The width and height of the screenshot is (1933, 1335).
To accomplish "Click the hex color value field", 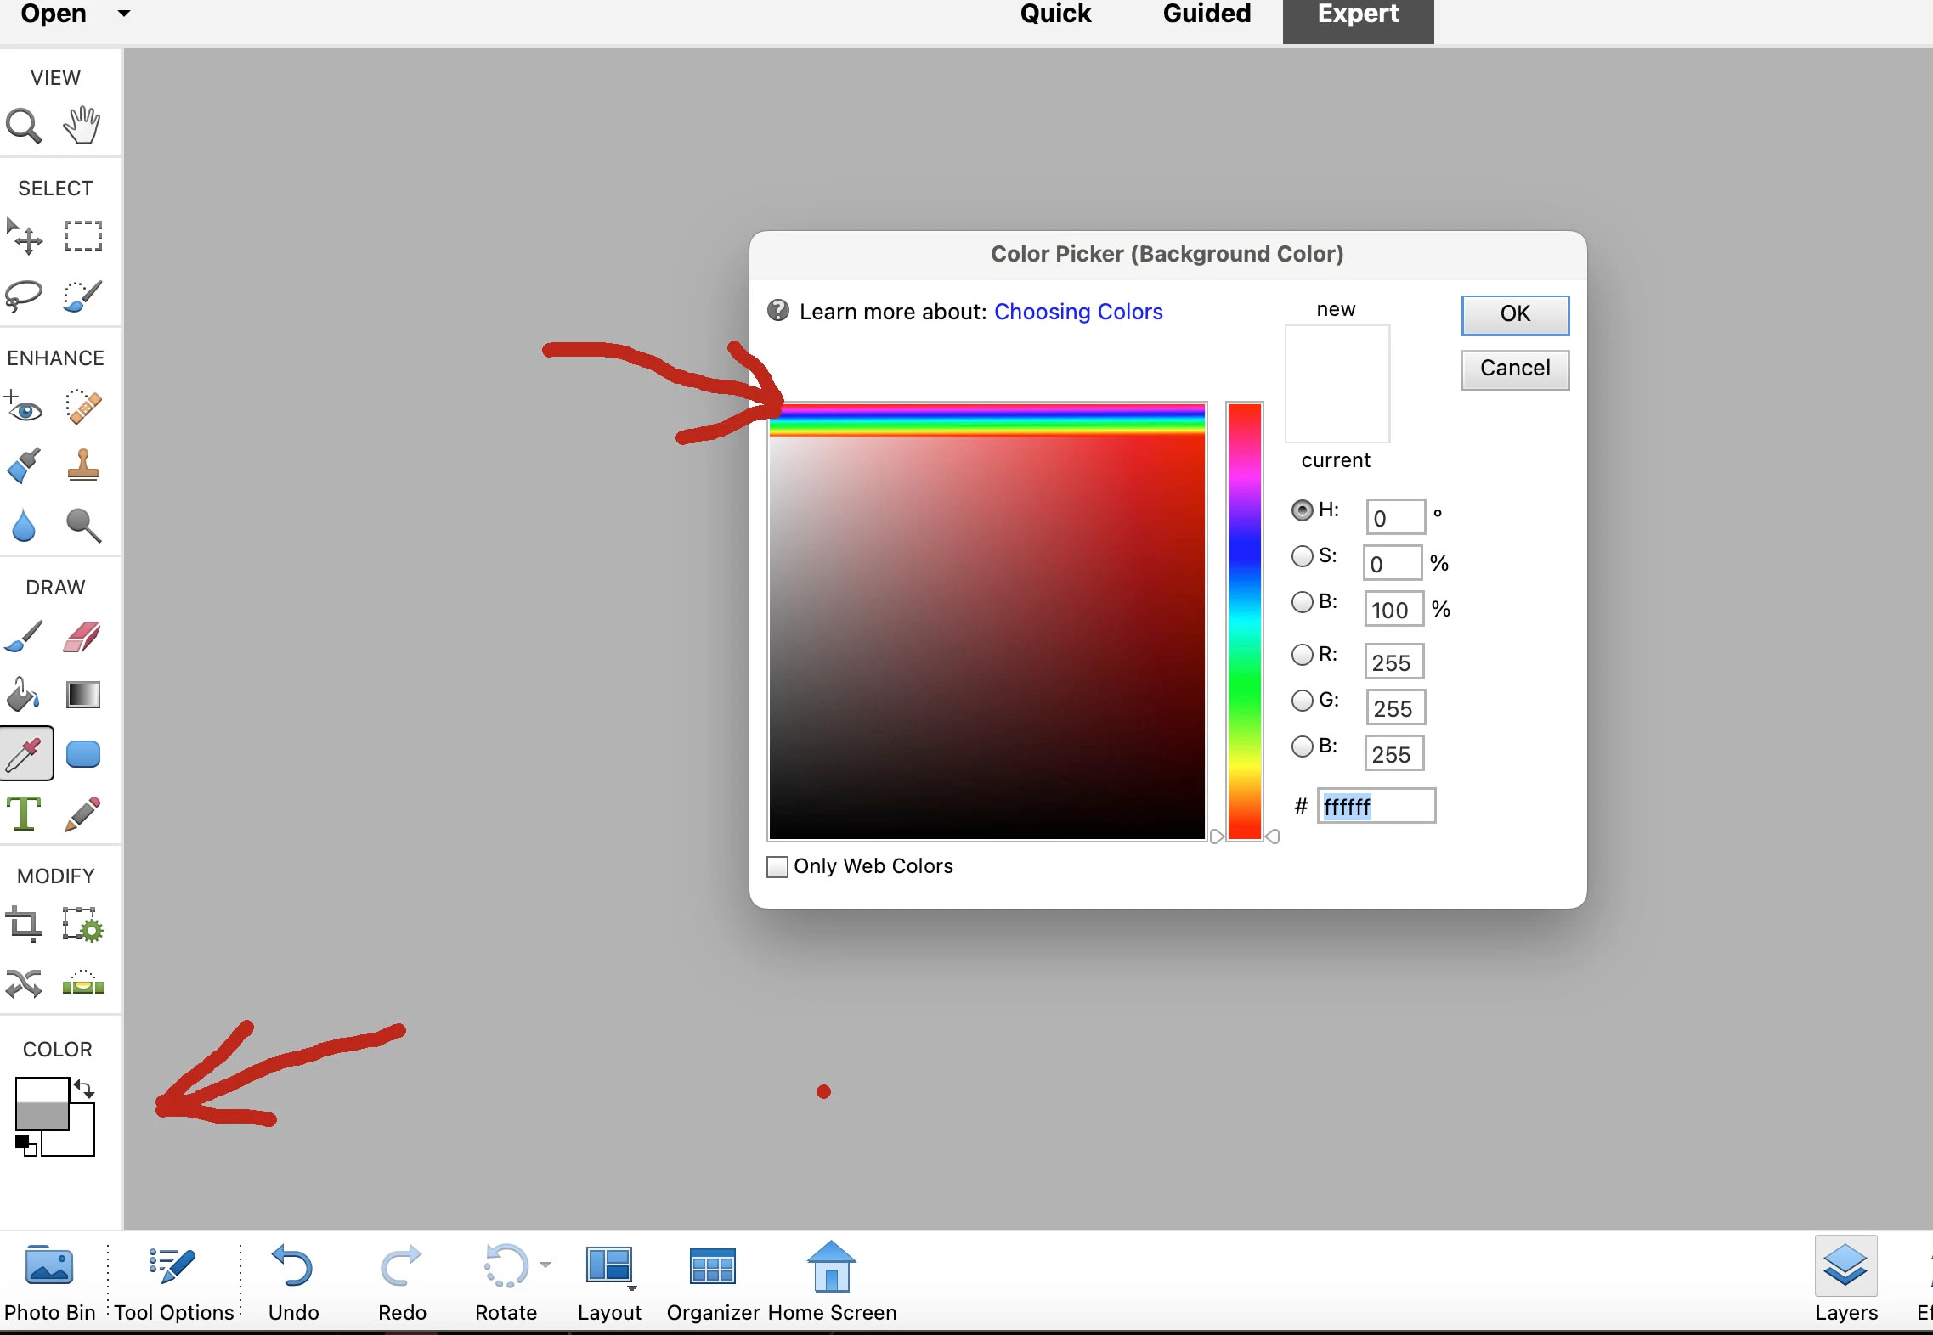I will pyautogui.click(x=1376, y=806).
